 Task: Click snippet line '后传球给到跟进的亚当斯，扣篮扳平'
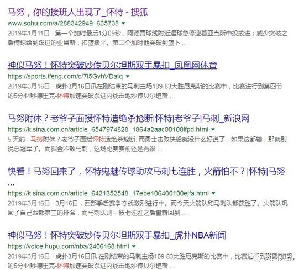[x=97, y=43]
